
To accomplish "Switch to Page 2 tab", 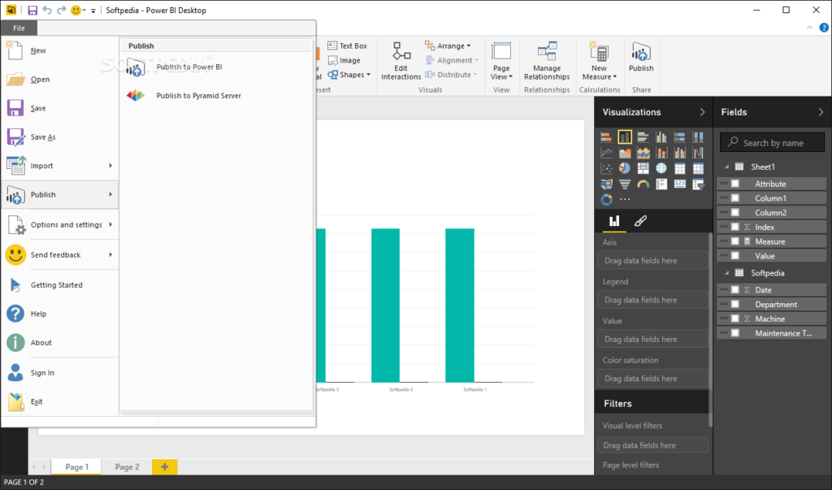I will [x=126, y=466].
